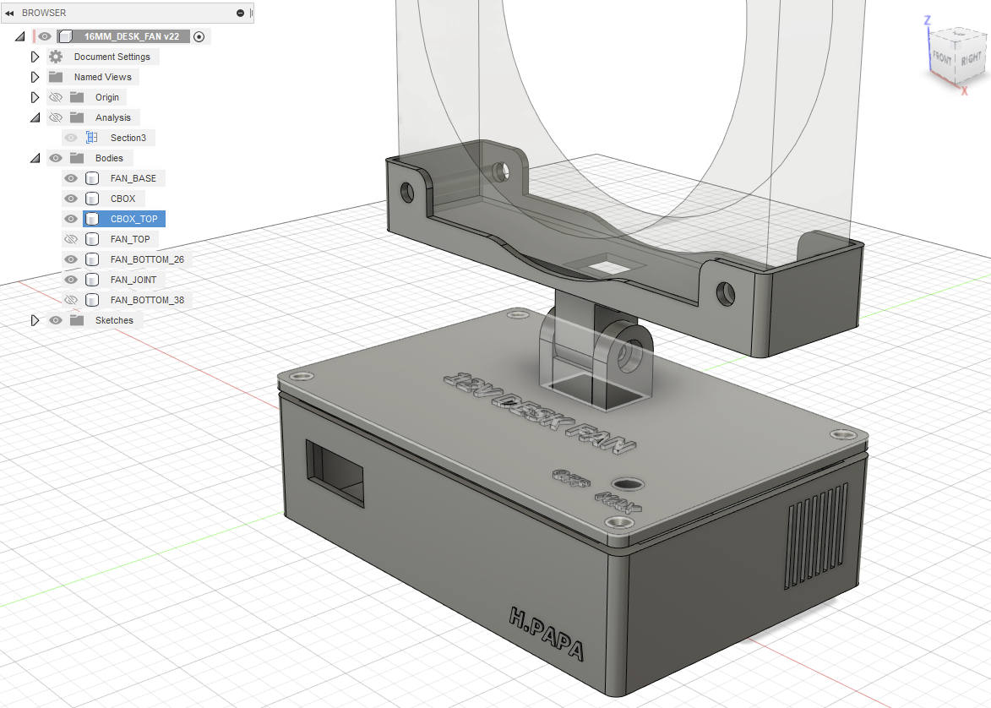Viewport: 991px width, 708px height.
Task: Show the hidden Origin folder
Action: point(56,97)
